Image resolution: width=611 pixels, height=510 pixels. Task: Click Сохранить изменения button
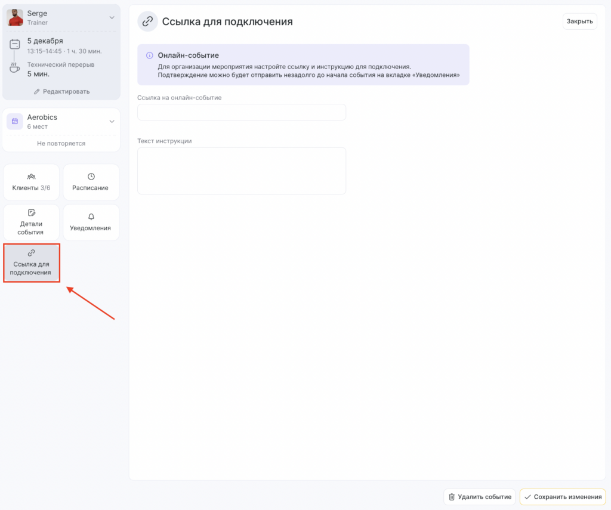click(562, 497)
